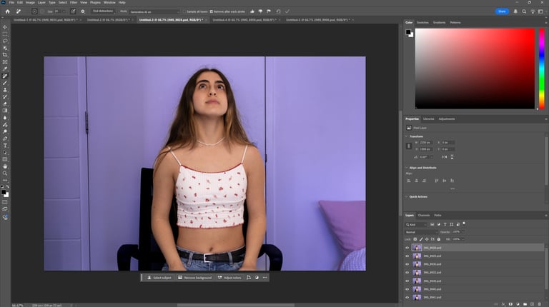This screenshot has height=307, width=549.
Task: Select the Eraser tool
Action: coord(5,104)
